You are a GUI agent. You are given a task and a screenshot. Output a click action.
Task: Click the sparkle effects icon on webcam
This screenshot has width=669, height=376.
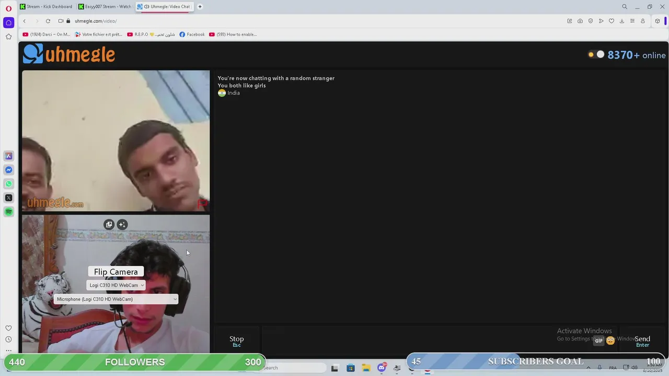tap(122, 225)
